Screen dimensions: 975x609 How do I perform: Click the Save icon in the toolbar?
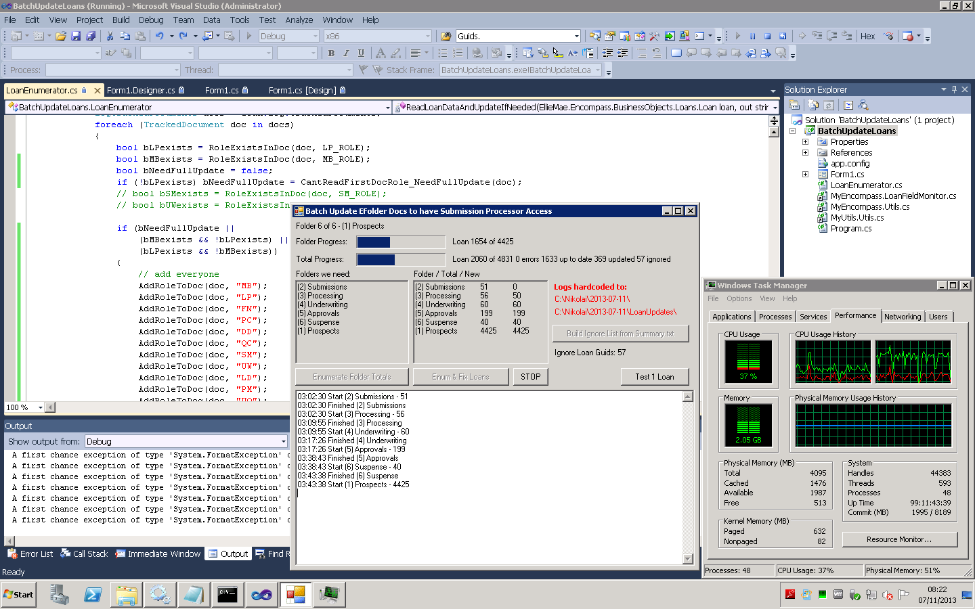(x=76, y=36)
